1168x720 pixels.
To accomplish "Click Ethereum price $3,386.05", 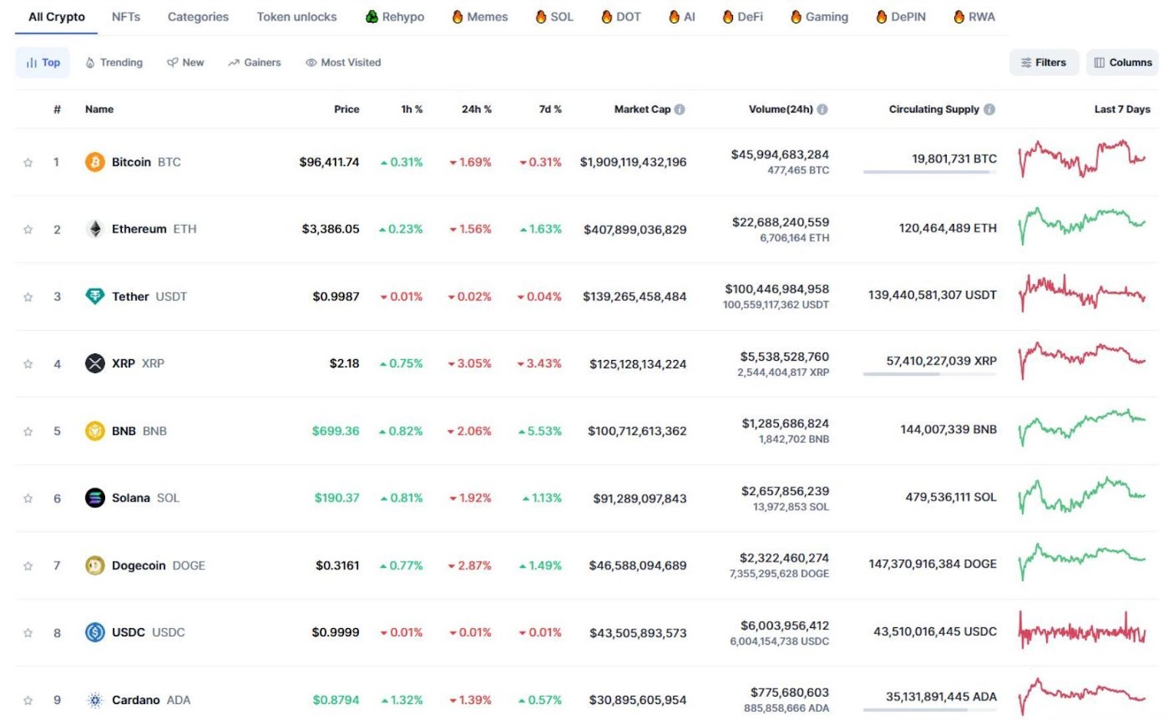I will (x=331, y=229).
